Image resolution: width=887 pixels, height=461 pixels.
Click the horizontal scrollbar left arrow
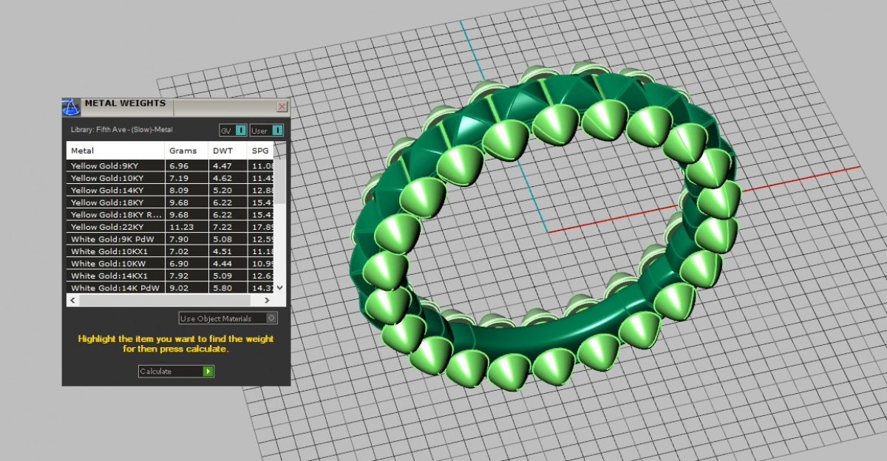[72, 301]
